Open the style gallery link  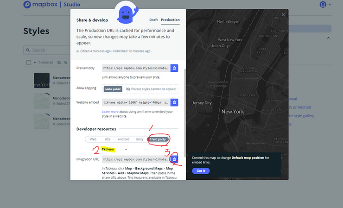click(x=301, y=116)
